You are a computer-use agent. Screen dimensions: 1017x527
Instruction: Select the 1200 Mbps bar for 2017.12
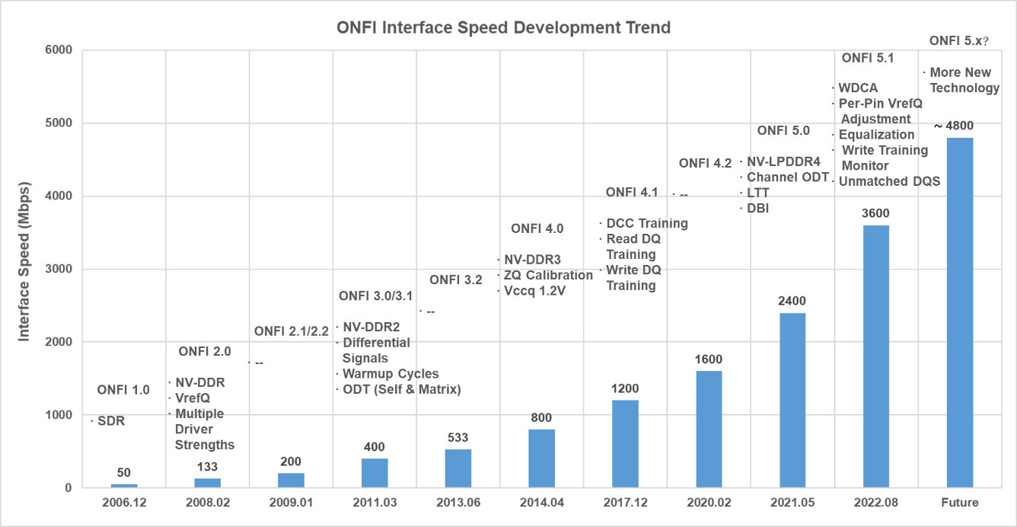click(625, 444)
